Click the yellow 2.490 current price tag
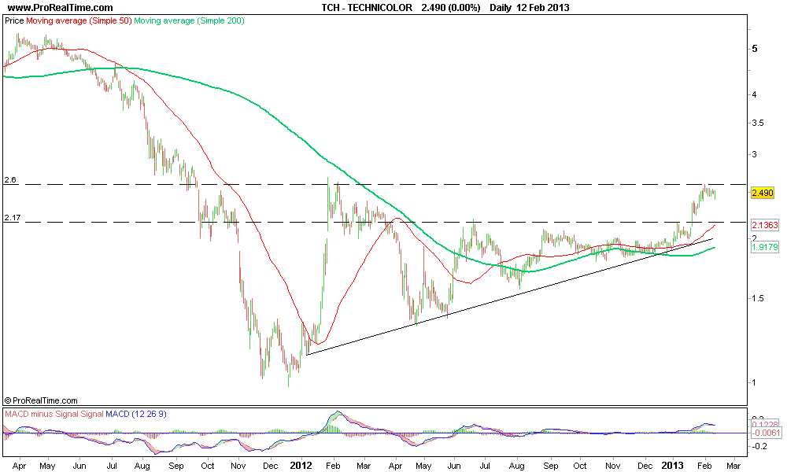787x472 pixels. 763,193
